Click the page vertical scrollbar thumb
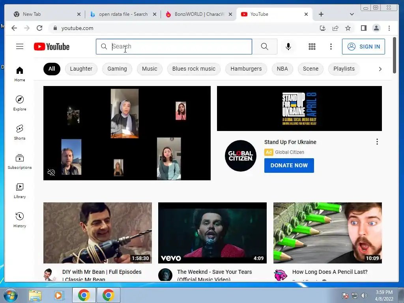The height and width of the screenshot is (303, 404). click(394, 55)
